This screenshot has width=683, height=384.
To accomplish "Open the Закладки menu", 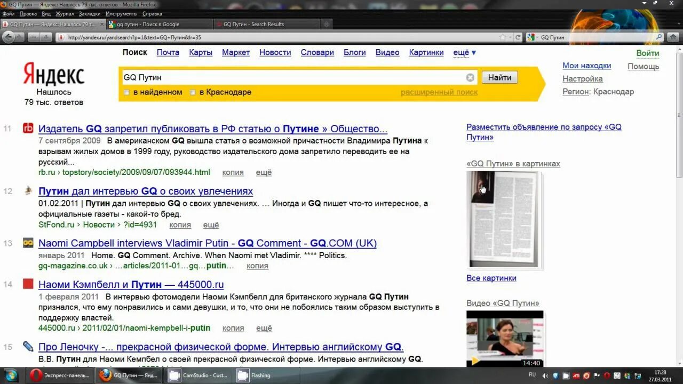I will (90, 13).
